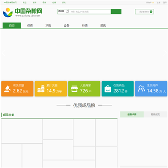Open the 行情 navigation tab
The width and height of the screenshot is (168, 168).
pyautogui.click(x=84, y=26)
